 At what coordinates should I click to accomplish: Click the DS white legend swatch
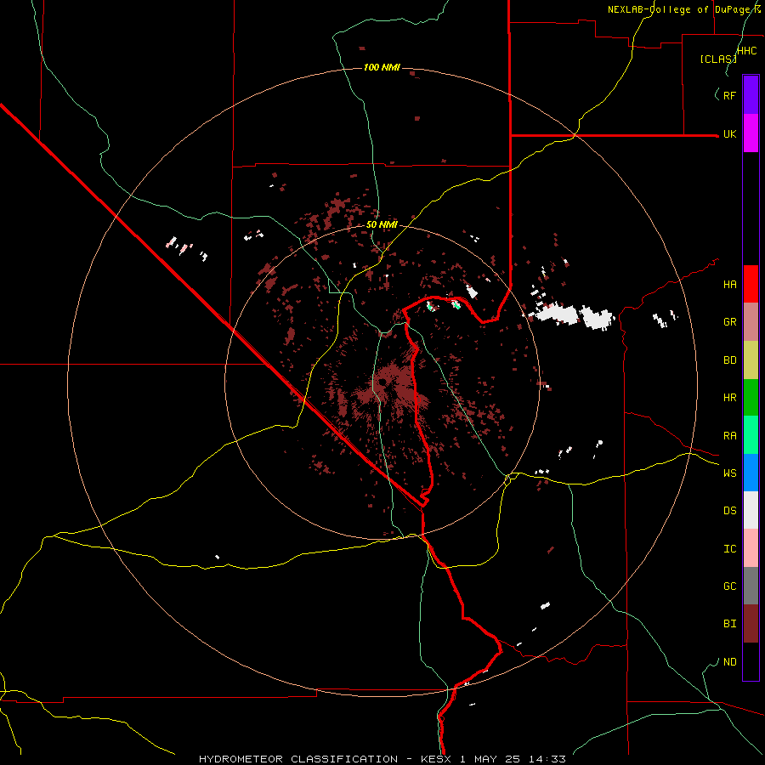tap(751, 510)
